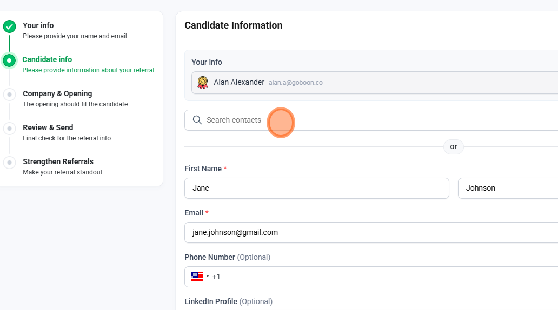Click the Company & Opening step circle
Viewport: 558px width, 310px height.
pos(10,95)
